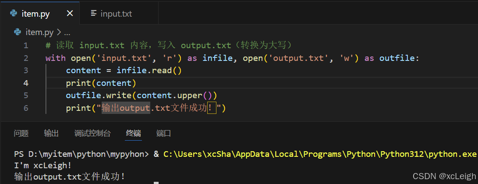Switch to the item.py editor tab
Screen dimensions: 478x184
[x=39, y=14]
